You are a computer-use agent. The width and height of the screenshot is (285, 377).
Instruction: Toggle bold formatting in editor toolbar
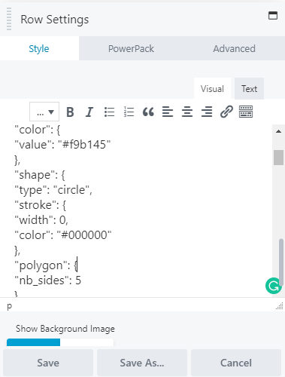tap(70, 112)
